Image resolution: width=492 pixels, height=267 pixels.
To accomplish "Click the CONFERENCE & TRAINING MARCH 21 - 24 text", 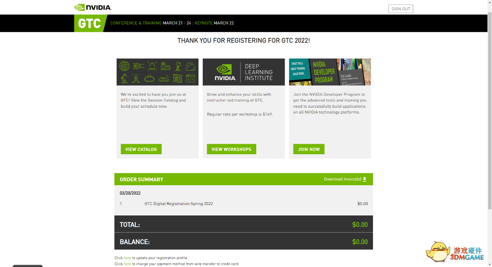I will coord(150,23).
